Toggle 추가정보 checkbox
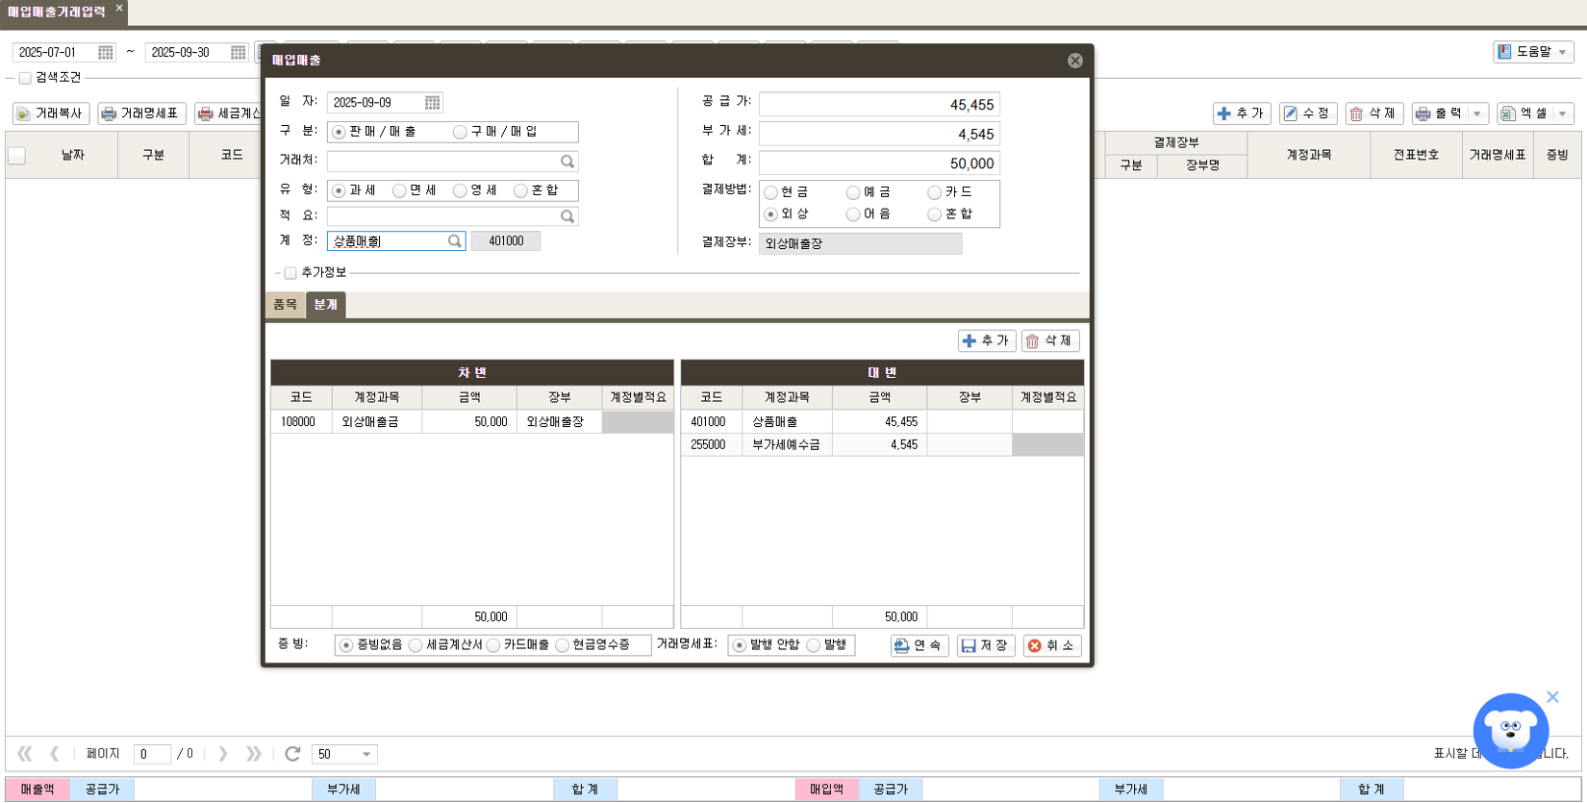Image resolution: width=1587 pixels, height=803 pixels. tap(290, 273)
